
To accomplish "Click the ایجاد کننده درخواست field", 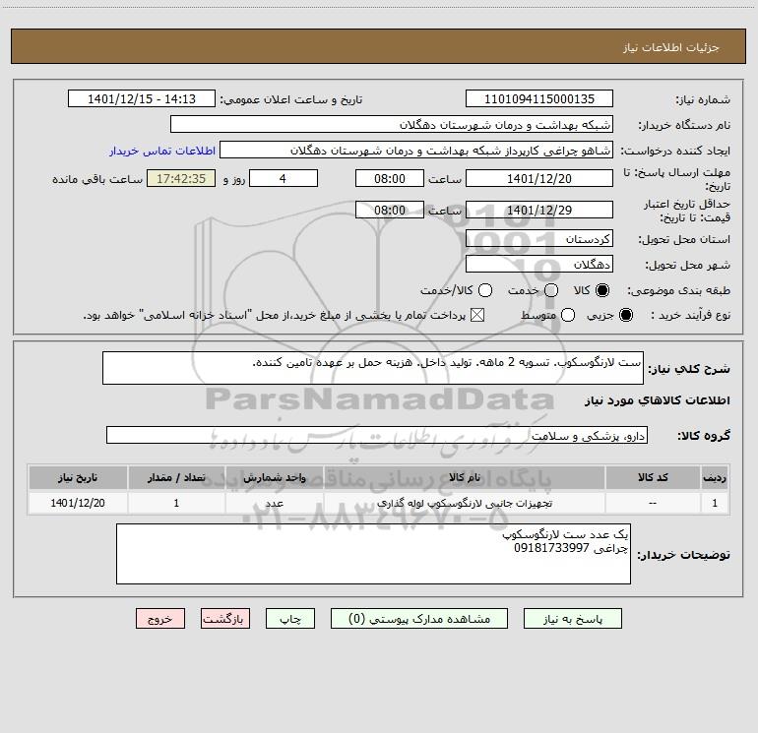I will (416, 150).
